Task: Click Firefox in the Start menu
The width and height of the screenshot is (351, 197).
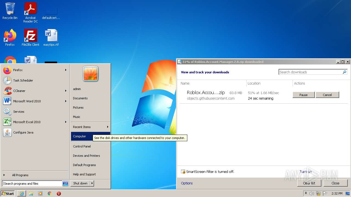Action: click(x=35, y=70)
